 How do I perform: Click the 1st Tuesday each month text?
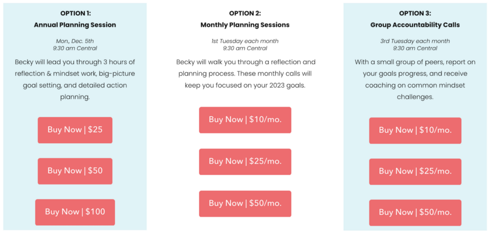coord(245,41)
